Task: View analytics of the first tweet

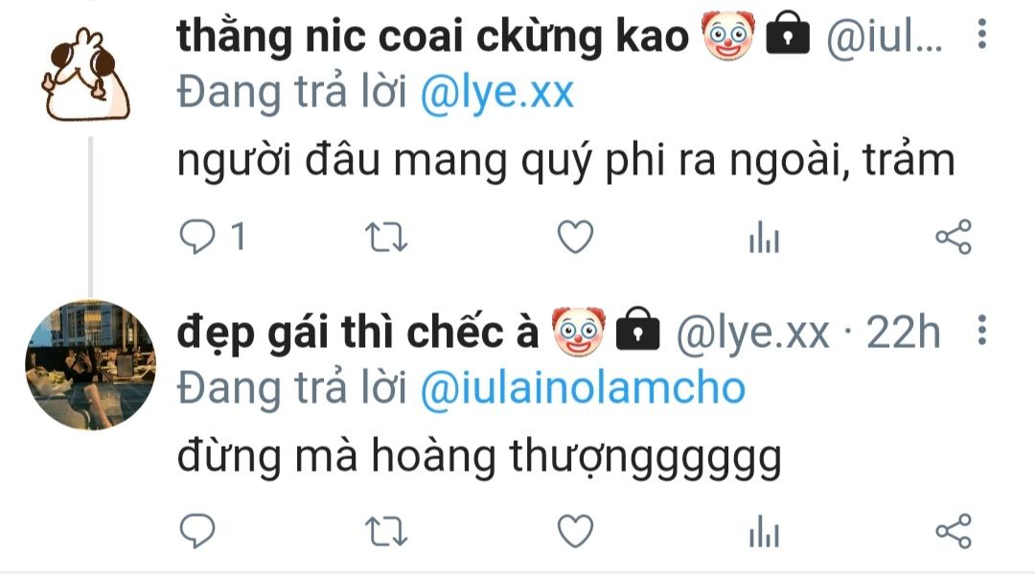Action: coord(765,237)
